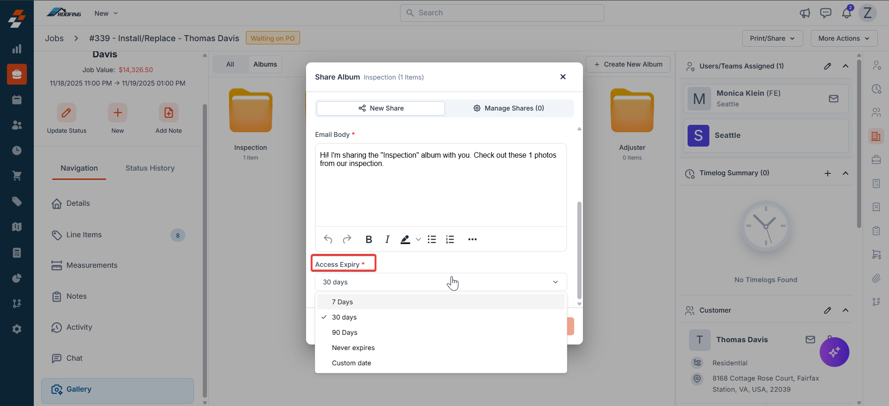The width and height of the screenshot is (889, 406).
Task: Open the dashboard bar-chart sidebar icon
Action: tap(17, 49)
